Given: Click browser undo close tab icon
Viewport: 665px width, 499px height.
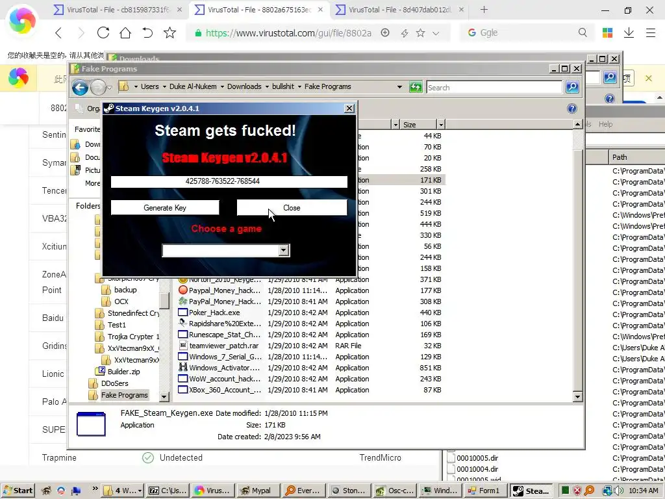Looking at the screenshot, I should pyautogui.click(x=147, y=32).
